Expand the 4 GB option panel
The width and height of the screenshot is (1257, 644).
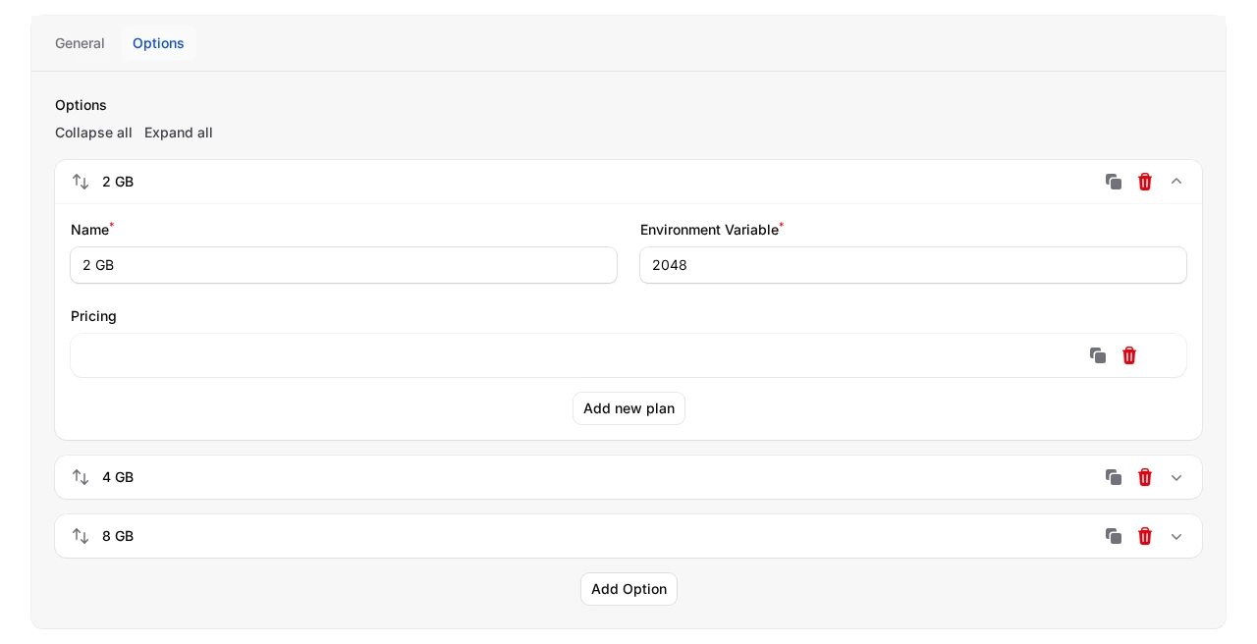coord(1176,477)
